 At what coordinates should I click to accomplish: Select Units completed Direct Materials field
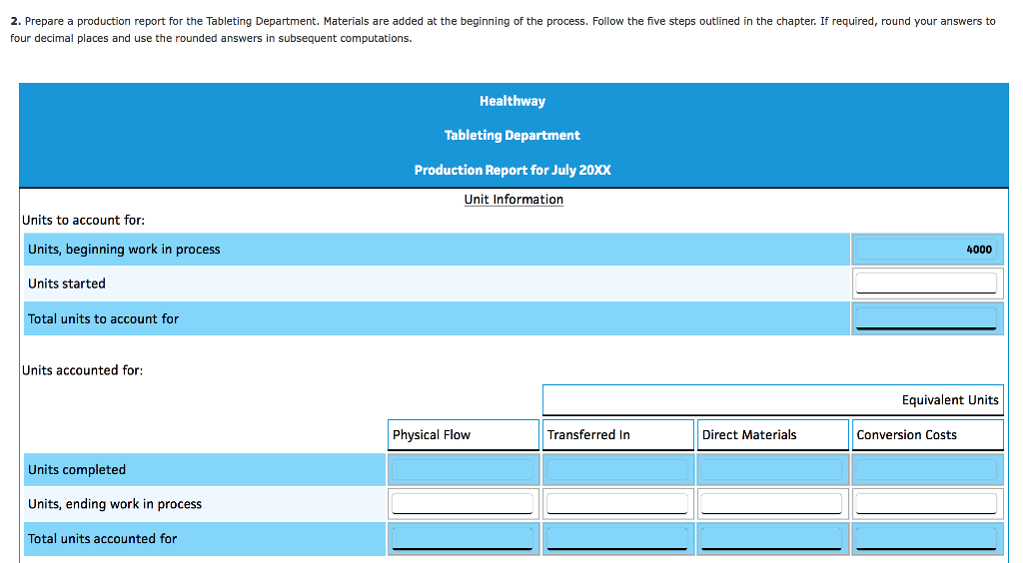tap(772, 470)
